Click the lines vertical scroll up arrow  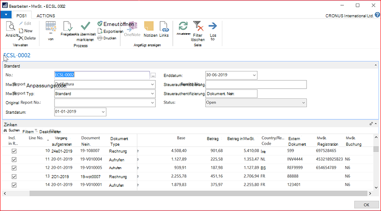point(376,137)
